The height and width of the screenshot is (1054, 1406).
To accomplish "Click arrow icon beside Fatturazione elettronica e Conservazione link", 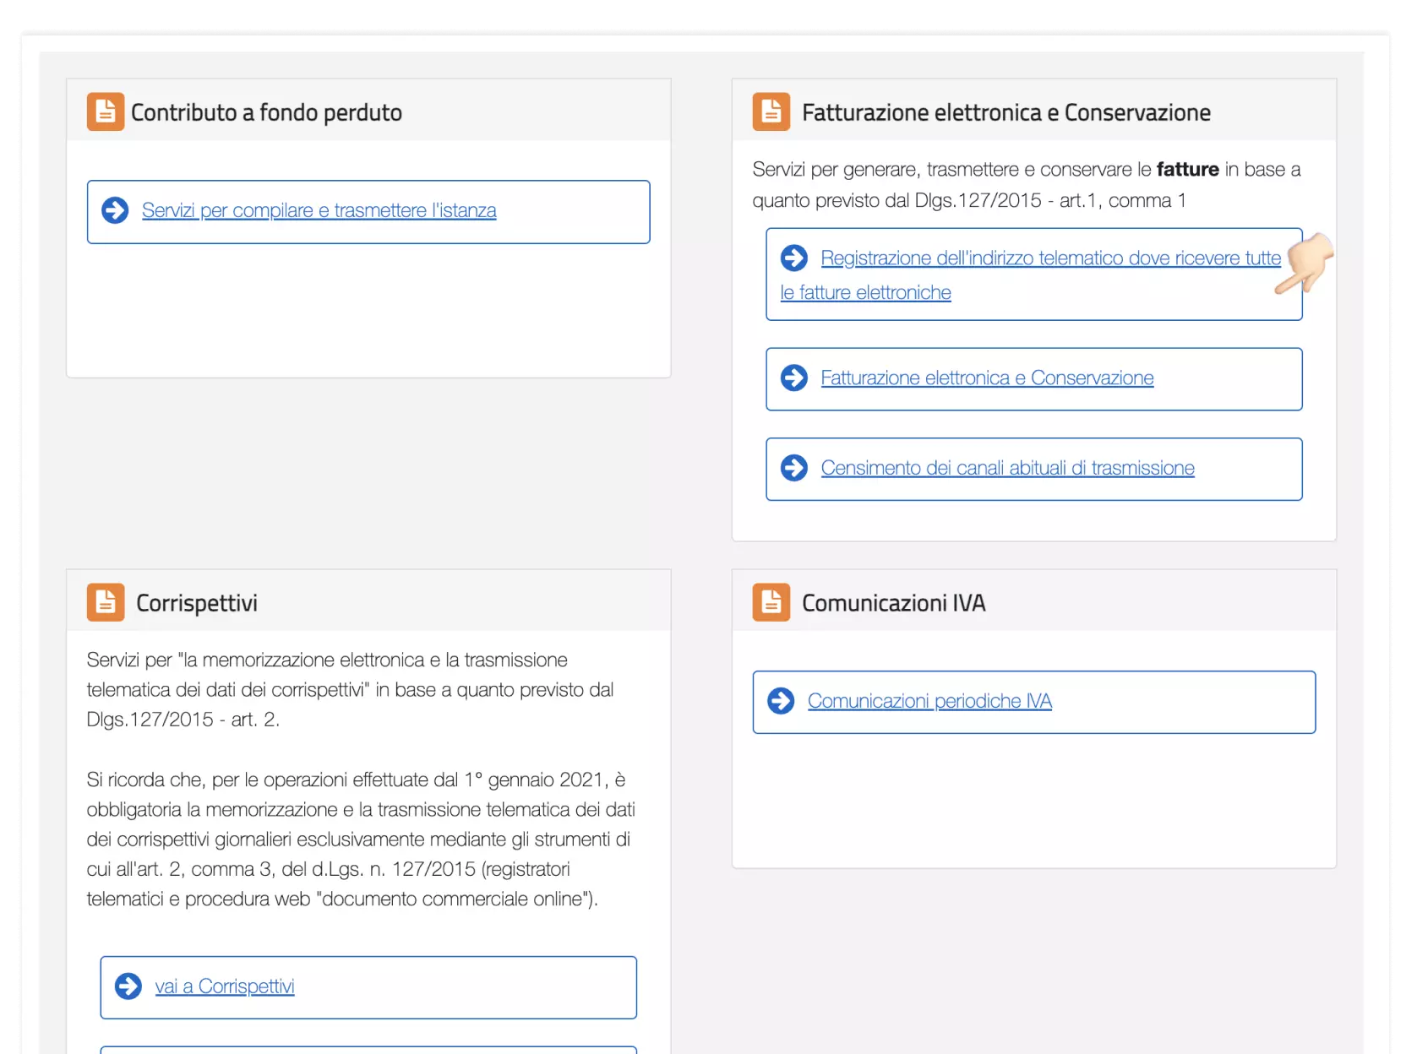I will coord(794,378).
